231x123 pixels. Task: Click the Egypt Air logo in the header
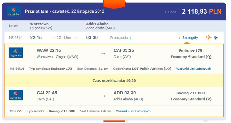point(14,11)
